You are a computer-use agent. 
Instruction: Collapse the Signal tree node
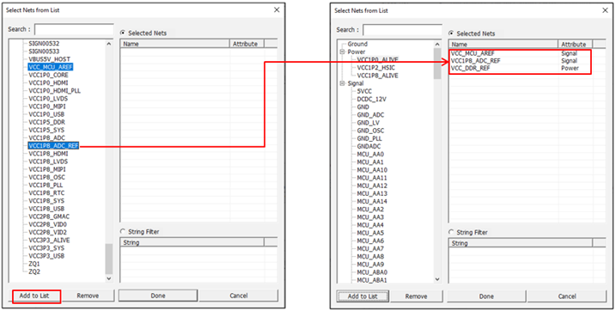pos(342,83)
